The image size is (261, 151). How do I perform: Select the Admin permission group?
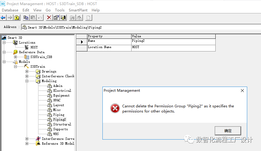pyautogui.click(x=58, y=86)
